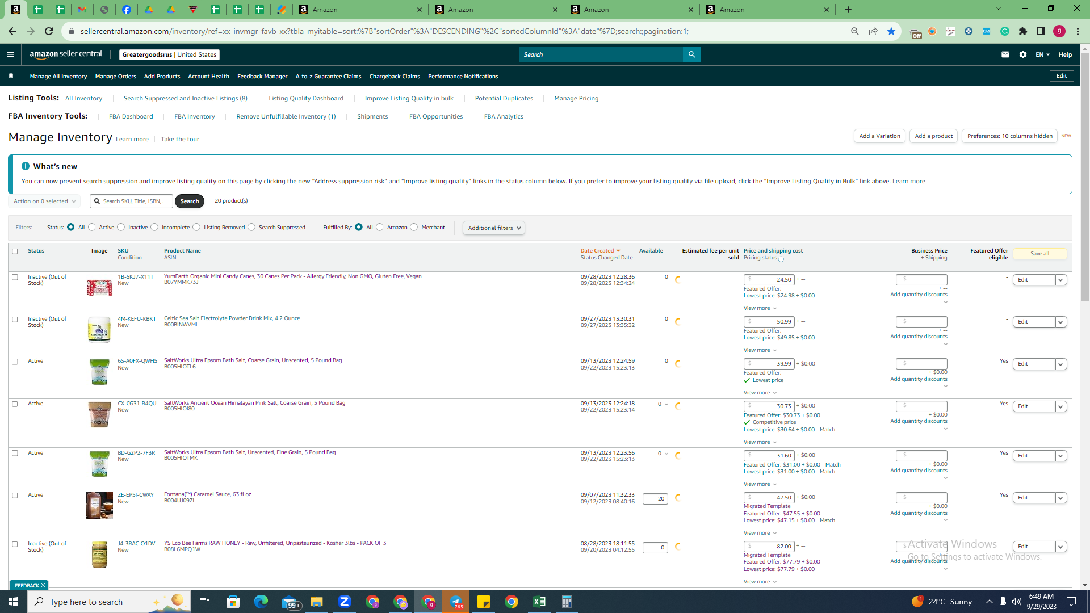Go back with the browser back arrow

click(12, 31)
